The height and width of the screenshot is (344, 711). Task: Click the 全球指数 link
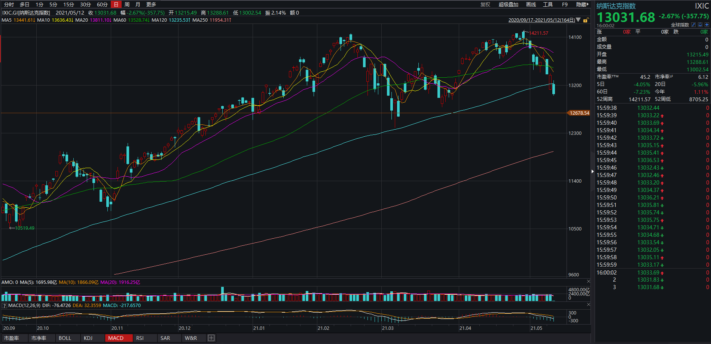[x=680, y=25]
